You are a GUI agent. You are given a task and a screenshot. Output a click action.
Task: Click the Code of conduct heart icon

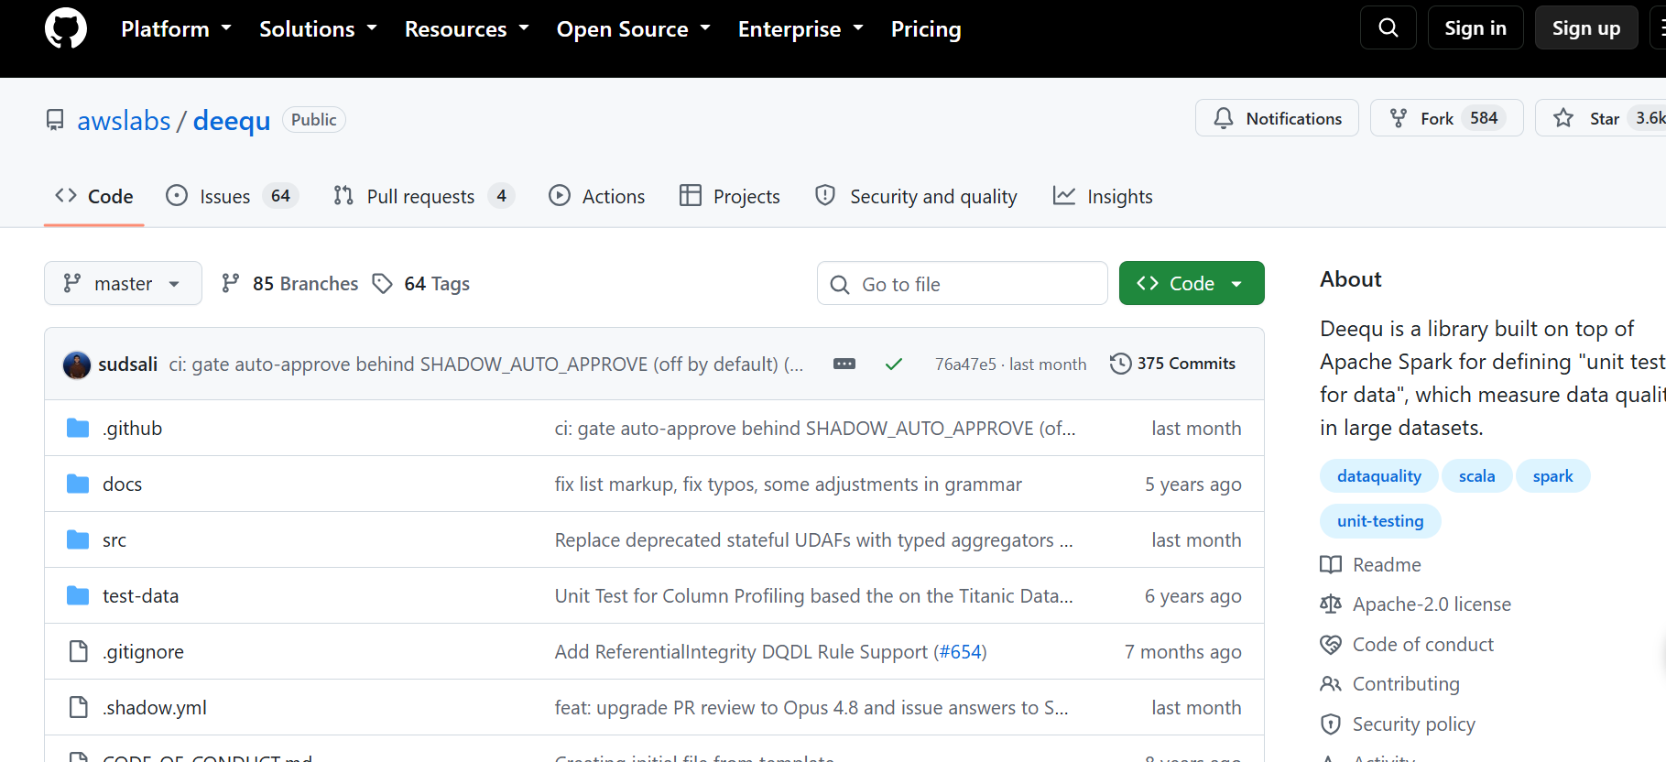(1331, 645)
